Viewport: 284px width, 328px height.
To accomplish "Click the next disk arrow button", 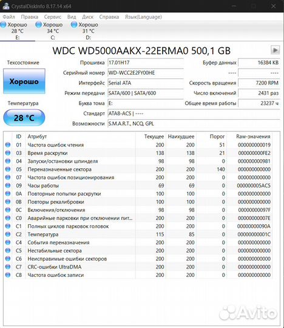I will (x=275, y=50).
